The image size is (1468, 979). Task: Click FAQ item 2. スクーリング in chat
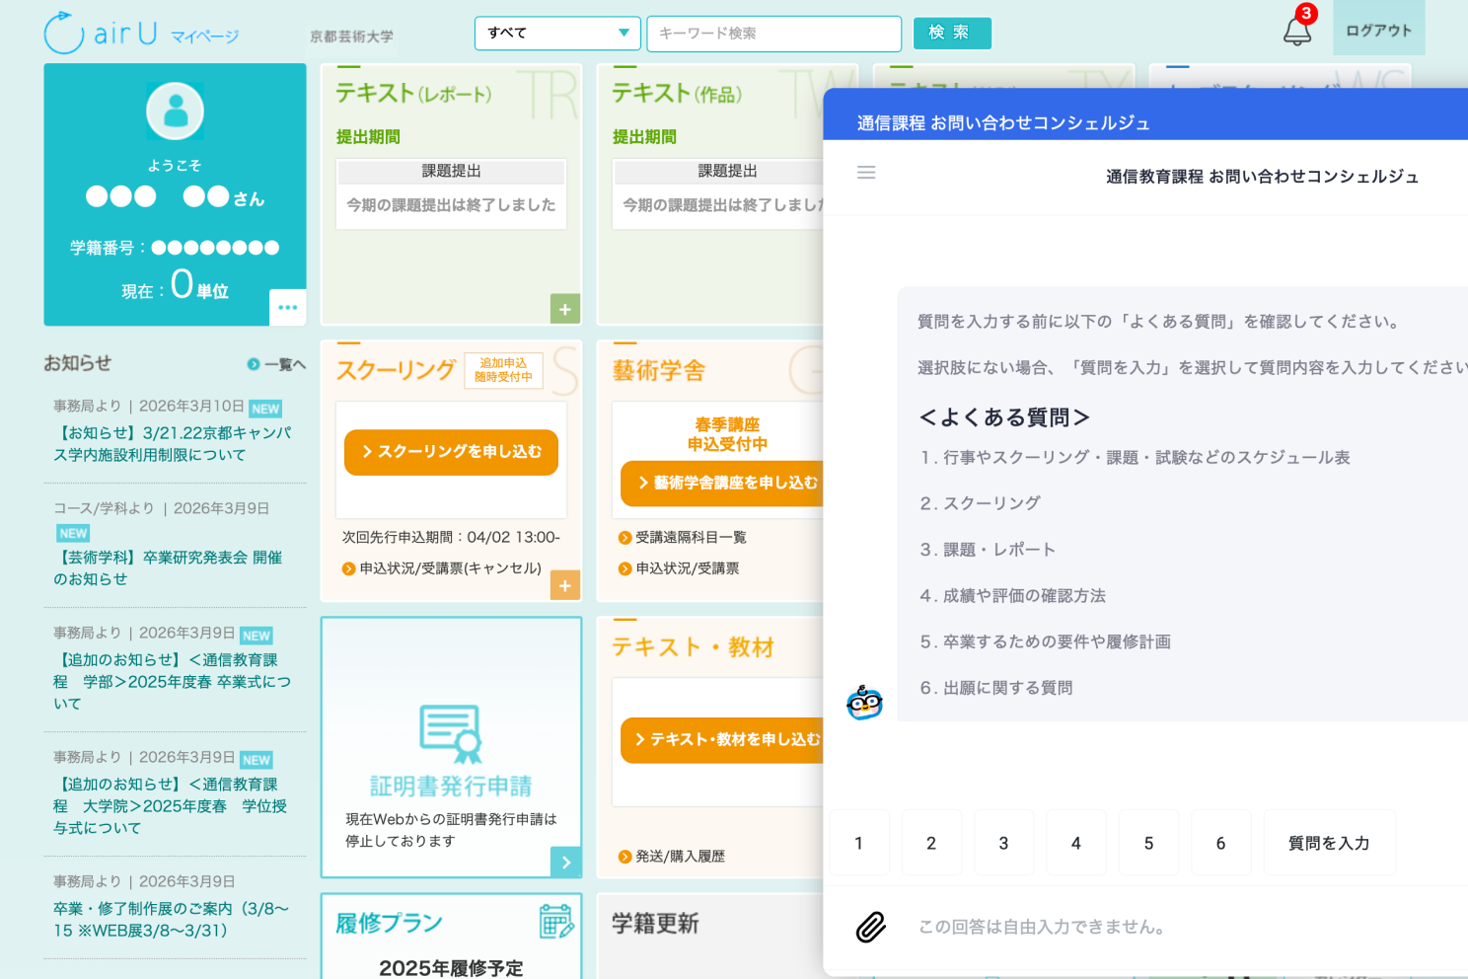(980, 503)
